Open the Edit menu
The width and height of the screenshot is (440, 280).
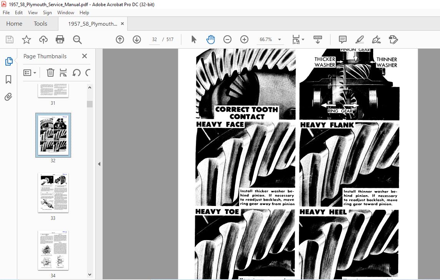[x=19, y=13]
